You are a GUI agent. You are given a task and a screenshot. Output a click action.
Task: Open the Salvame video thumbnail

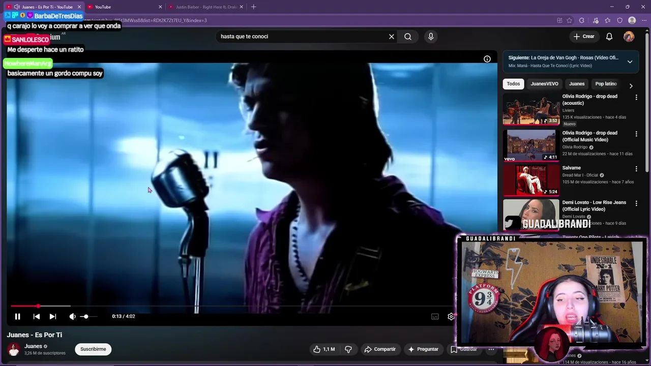[531, 180]
